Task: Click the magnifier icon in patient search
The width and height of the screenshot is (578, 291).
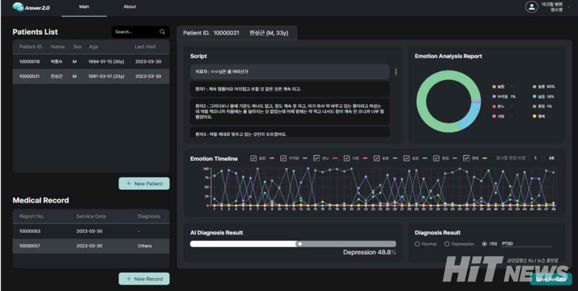Action: 162,32
